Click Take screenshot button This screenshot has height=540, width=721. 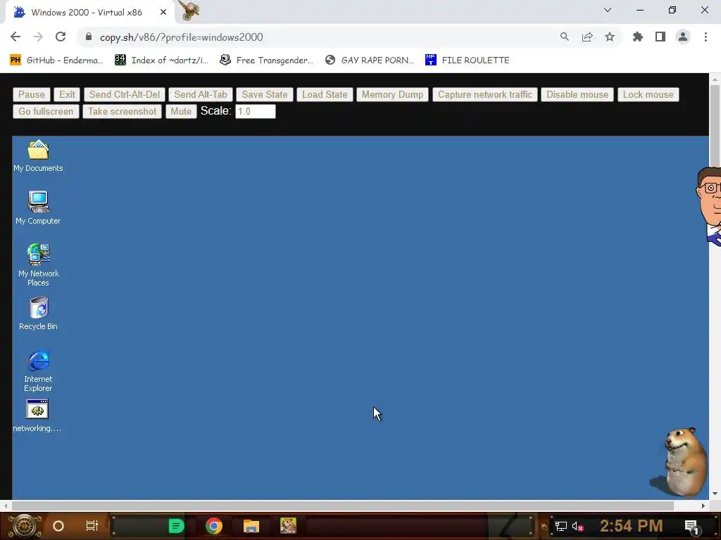(122, 112)
